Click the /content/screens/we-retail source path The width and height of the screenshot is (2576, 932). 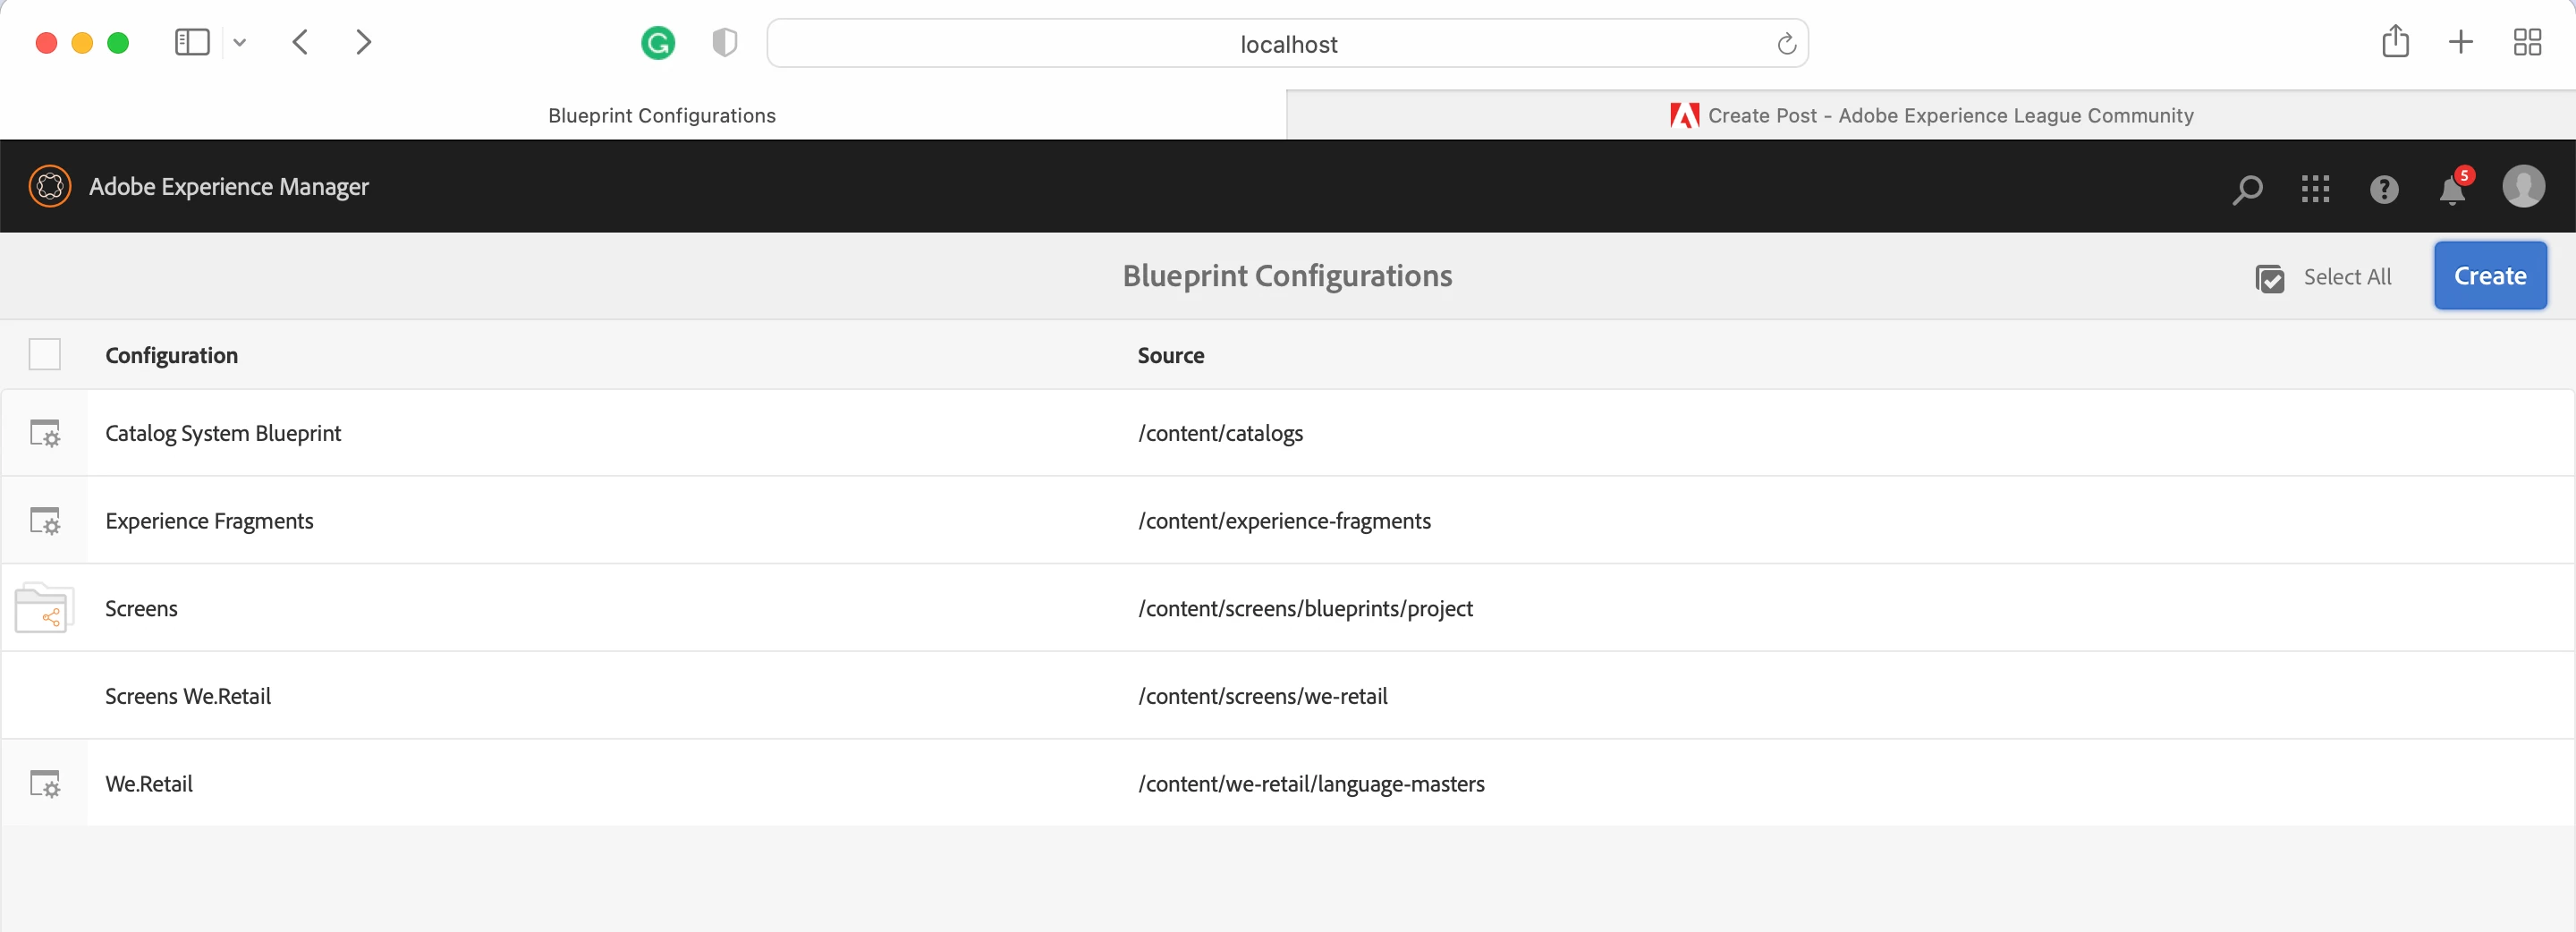tap(1262, 697)
